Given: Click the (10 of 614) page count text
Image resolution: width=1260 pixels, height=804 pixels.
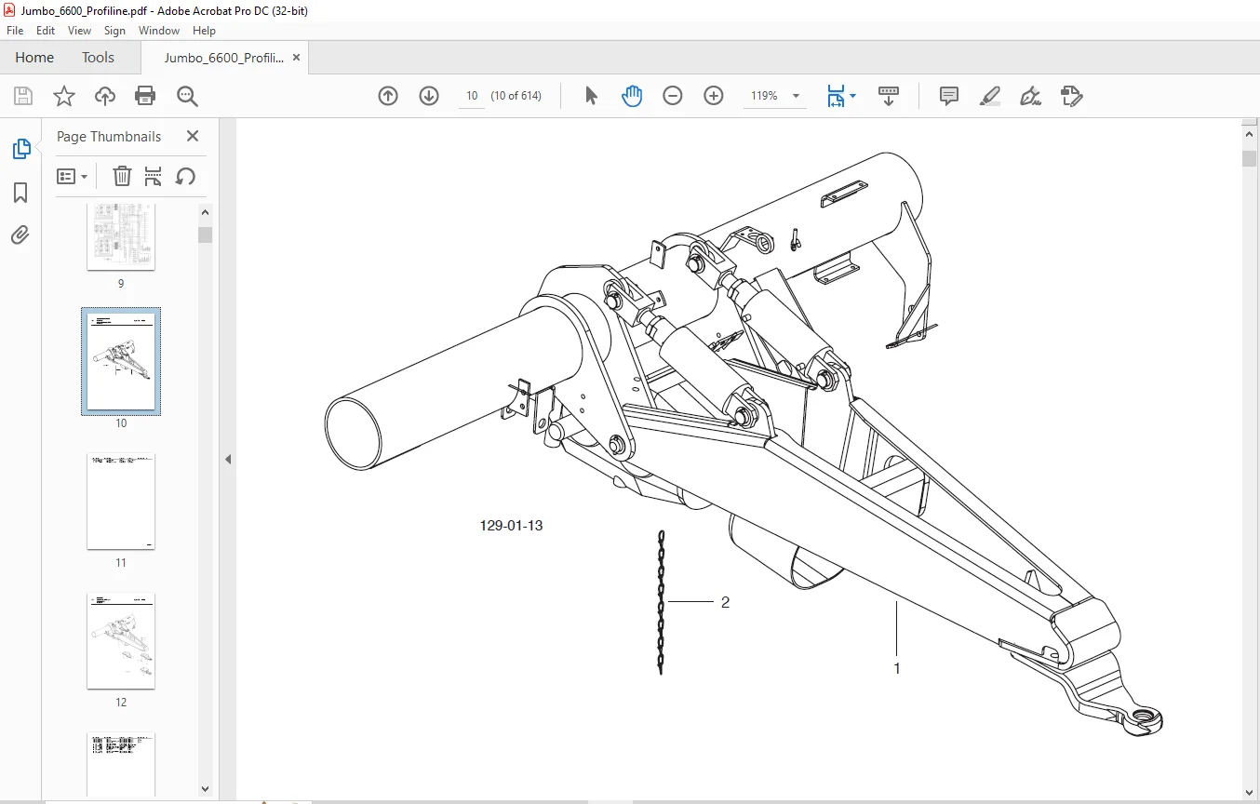Looking at the screenshot, I should 516,96.
